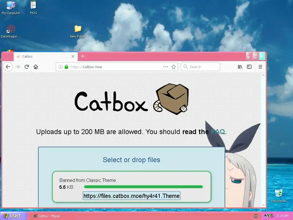Open a new tab with plus button

(x=83, y=56)
